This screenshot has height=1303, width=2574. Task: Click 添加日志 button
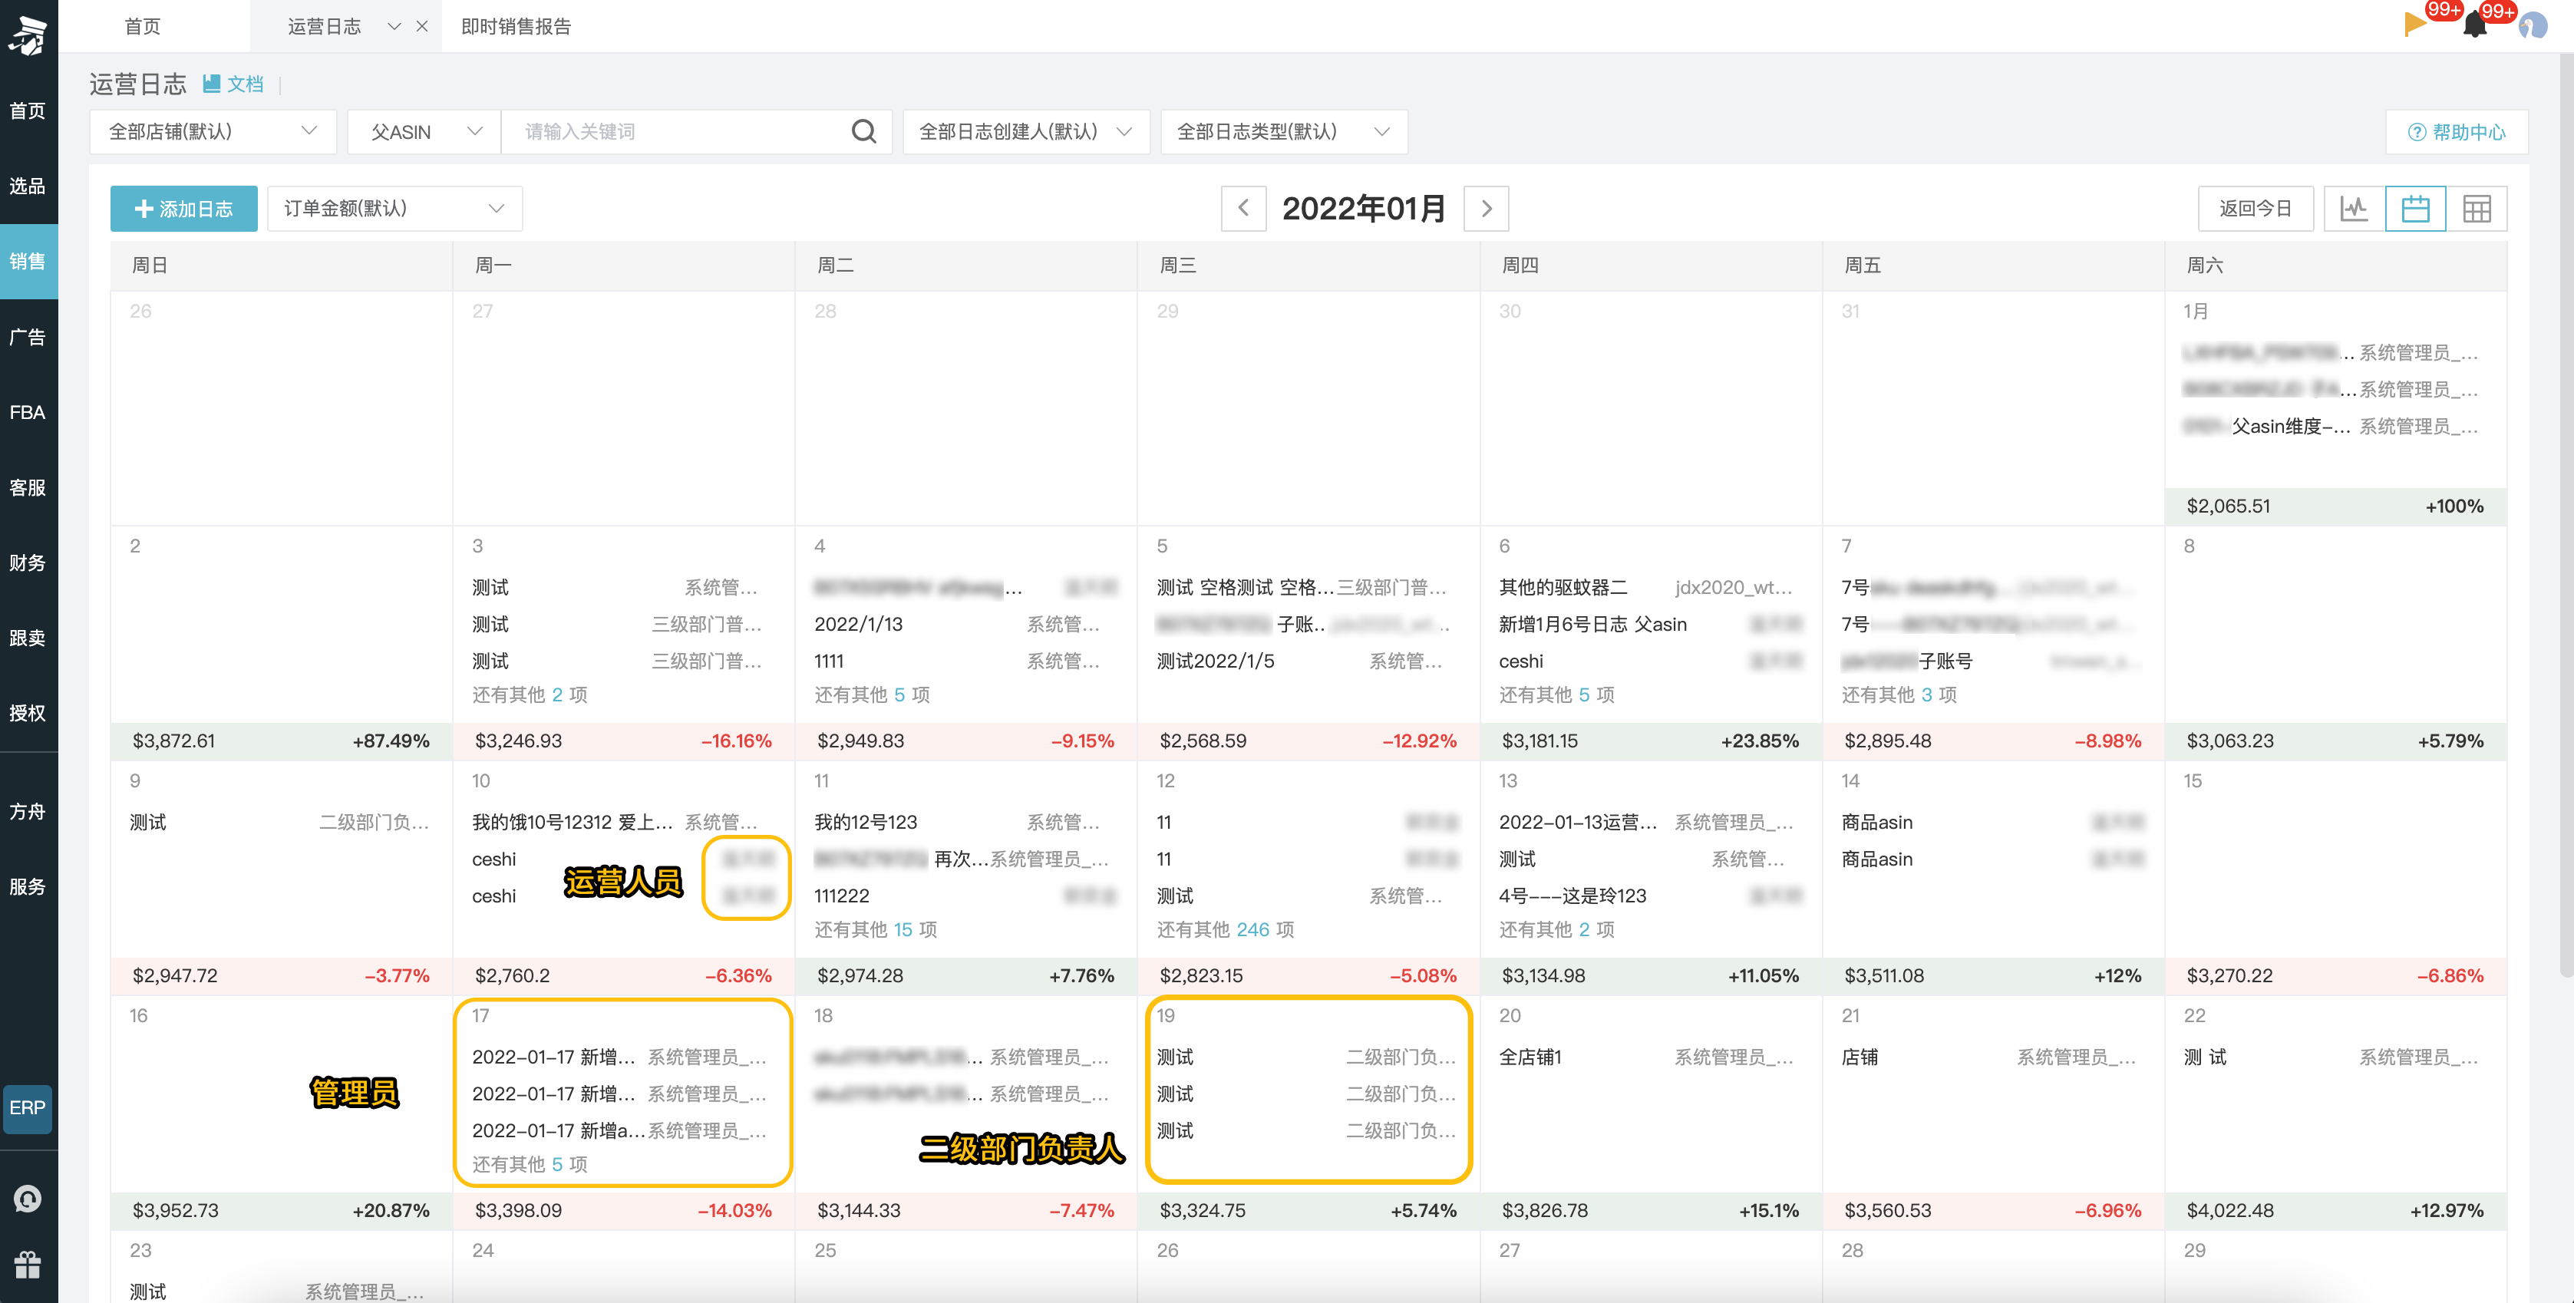184,209
